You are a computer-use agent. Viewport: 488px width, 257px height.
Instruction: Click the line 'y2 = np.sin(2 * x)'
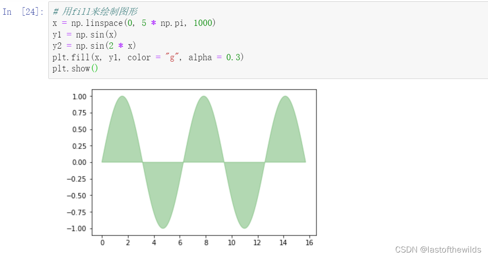(94, 46)
